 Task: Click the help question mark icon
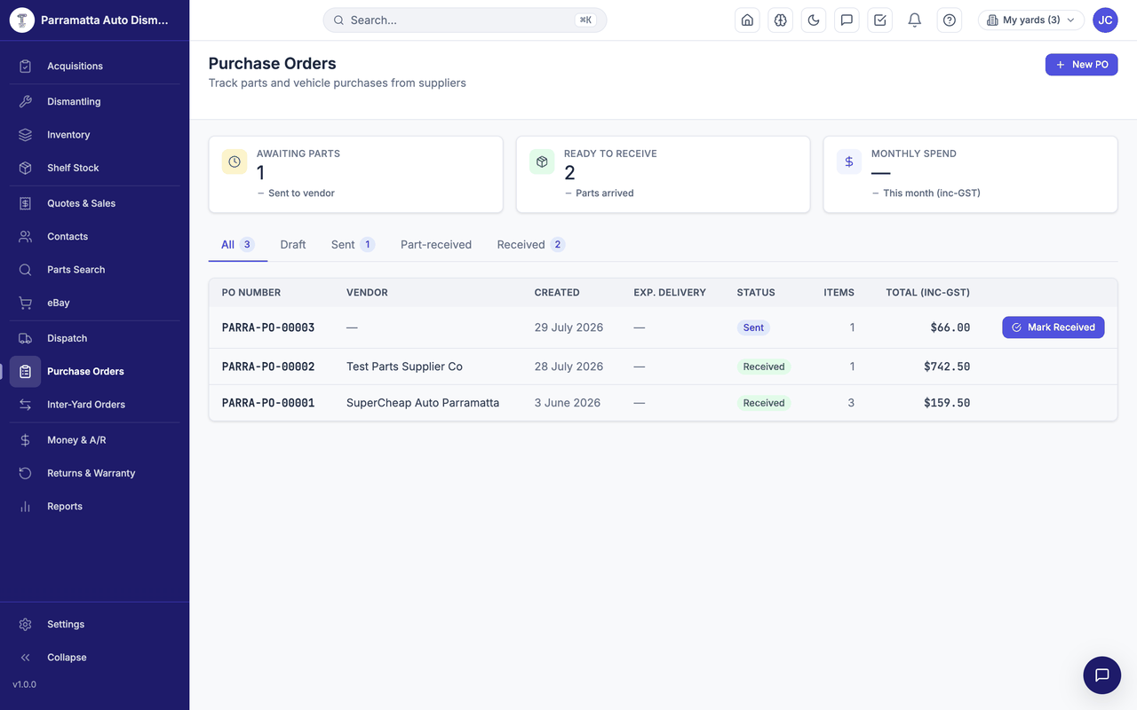click(950, 20)
